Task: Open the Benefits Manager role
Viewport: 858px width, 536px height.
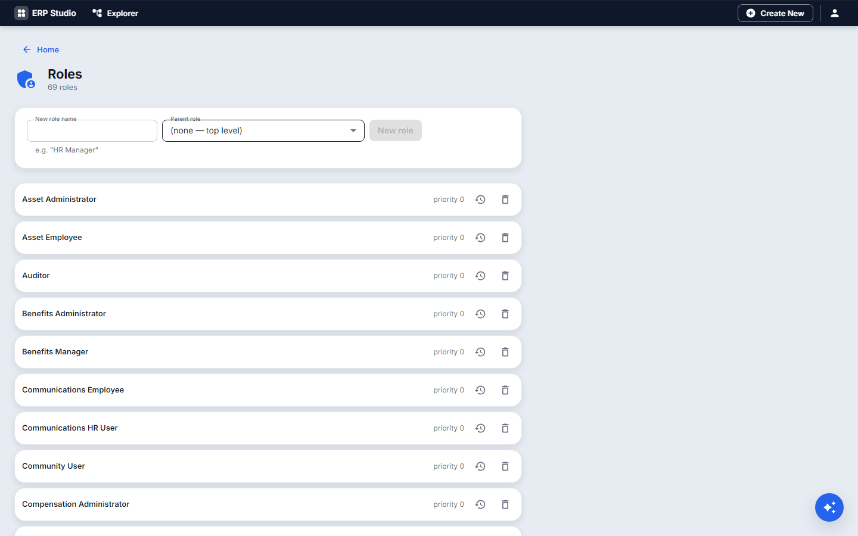Action: [268, 352]
